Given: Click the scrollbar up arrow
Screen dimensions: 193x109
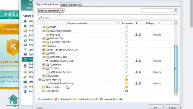Looking at the screenshot, I should point(176,23).
